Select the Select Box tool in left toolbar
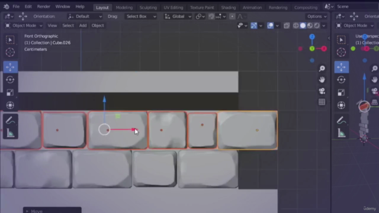The height and width of the screenshot is (213, 379). point(10,40)
